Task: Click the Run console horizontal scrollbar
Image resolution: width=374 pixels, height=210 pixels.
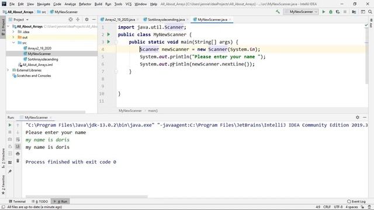Action: (x=86, y=197)
